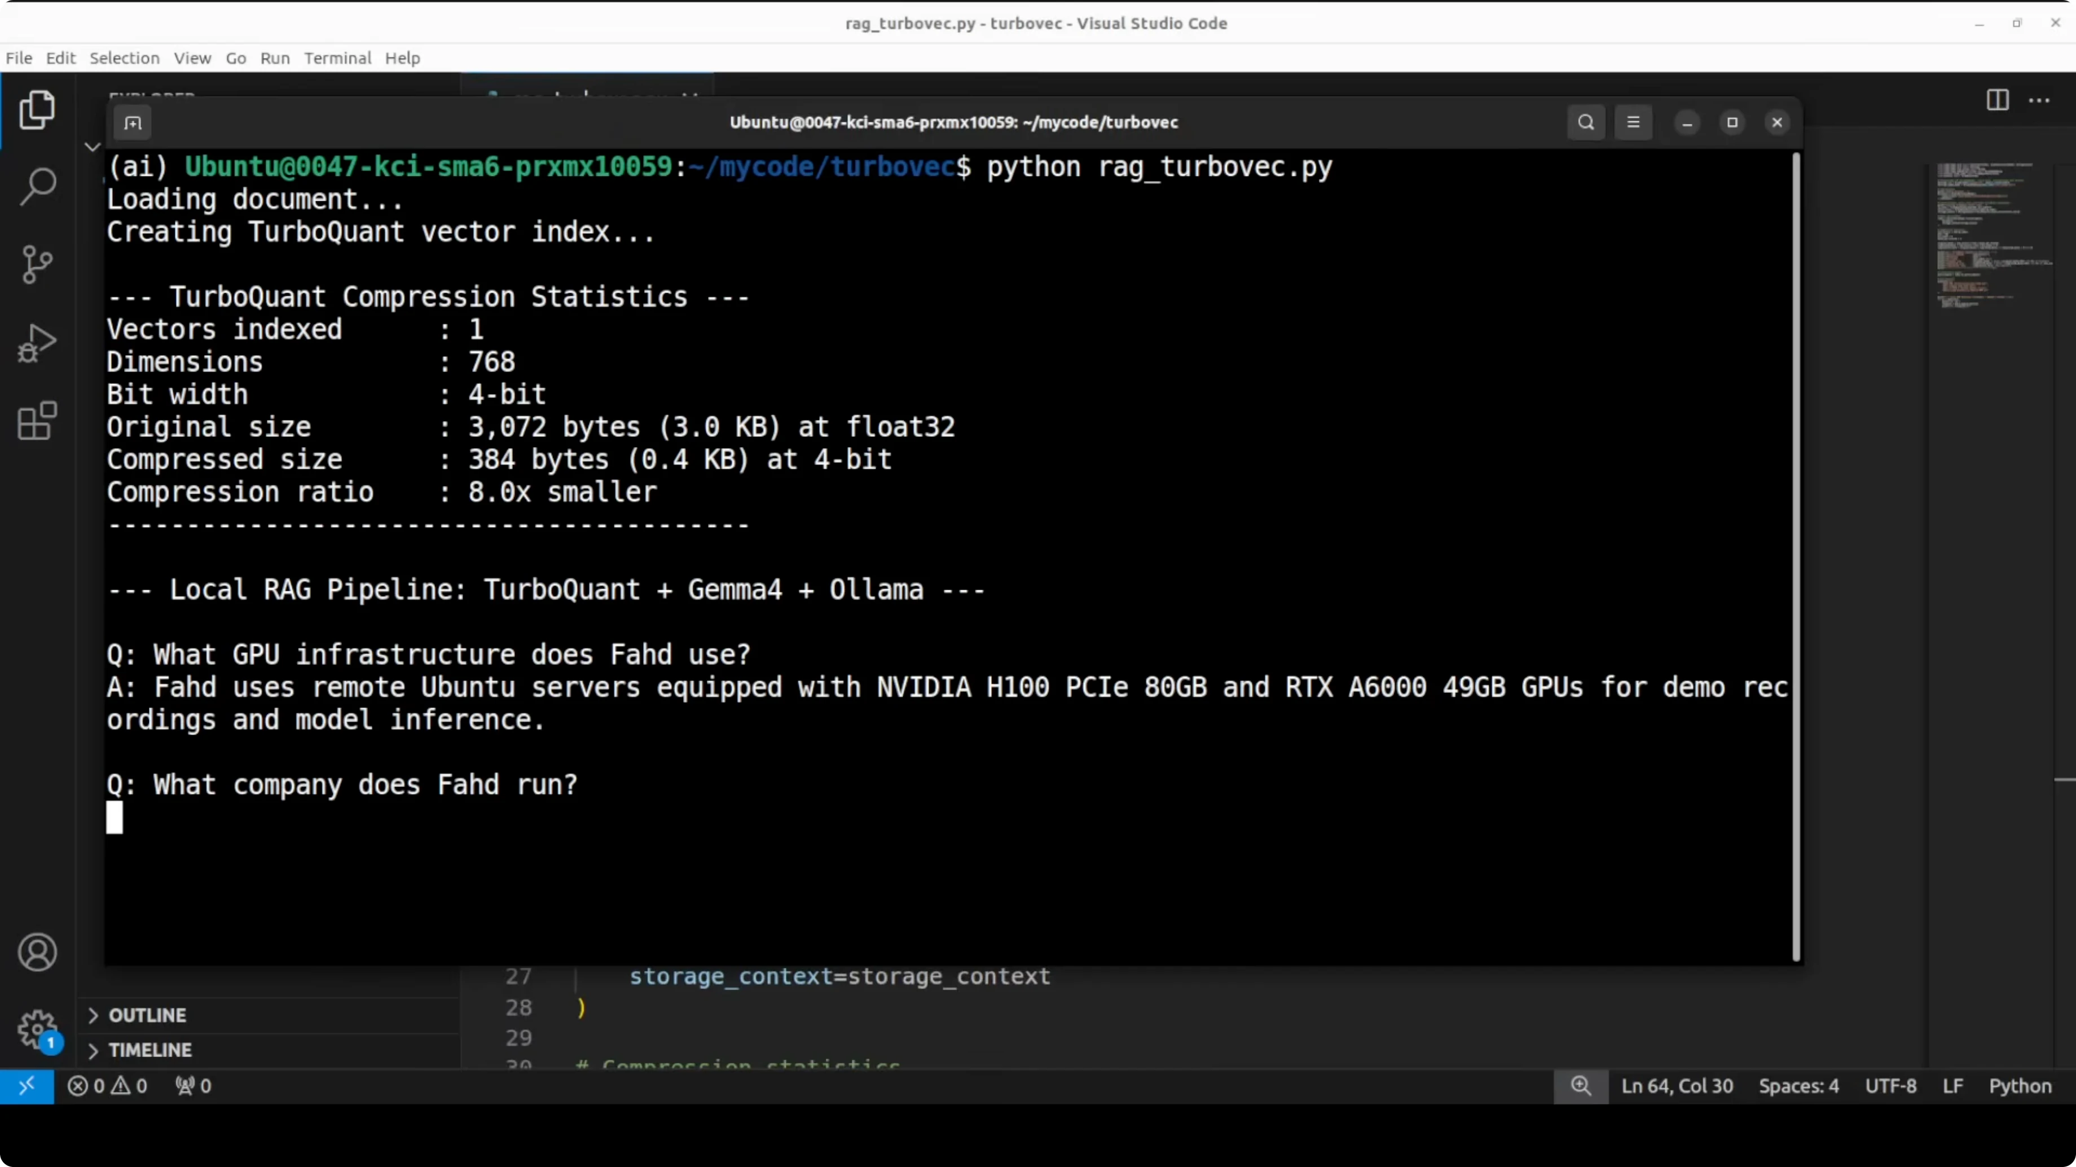This screenshot has width=2076, height=1167.
Task: Expand the TIMELINE section
Action: (x=150, y=1050)
